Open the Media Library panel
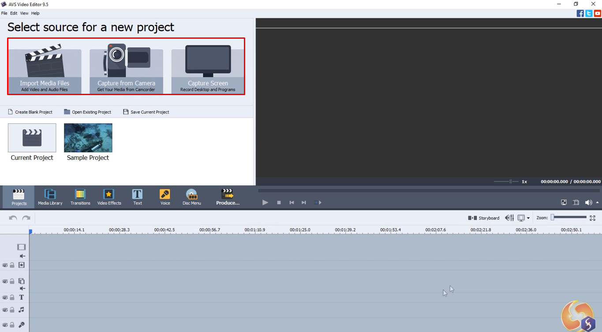This screenshot has width=602, height=332. [x=50, y=196]
